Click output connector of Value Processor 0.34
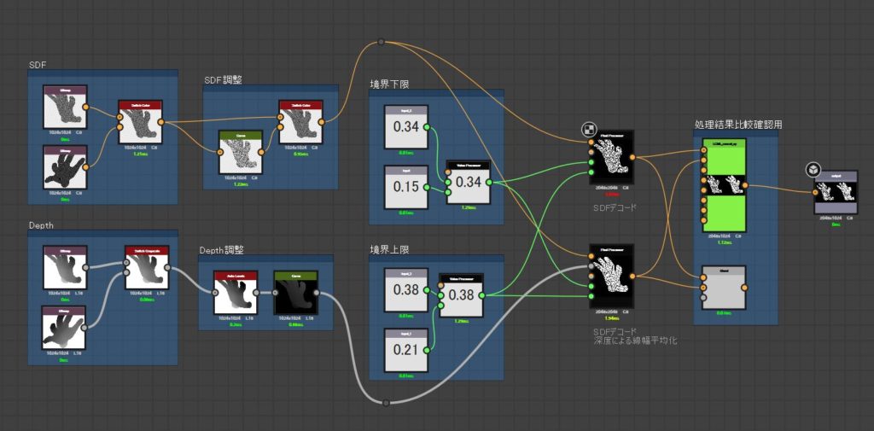 click(x=488, y=182)
